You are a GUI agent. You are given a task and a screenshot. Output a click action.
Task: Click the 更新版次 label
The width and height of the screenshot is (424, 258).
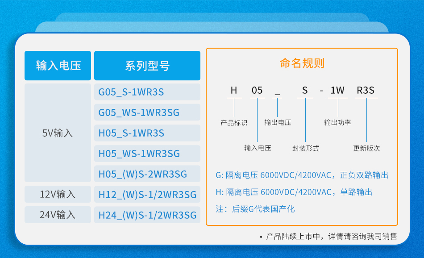coord(366,148)
